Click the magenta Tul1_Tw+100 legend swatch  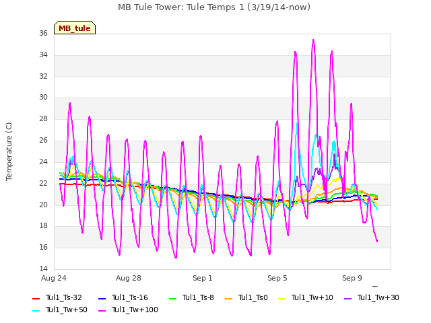102,310
